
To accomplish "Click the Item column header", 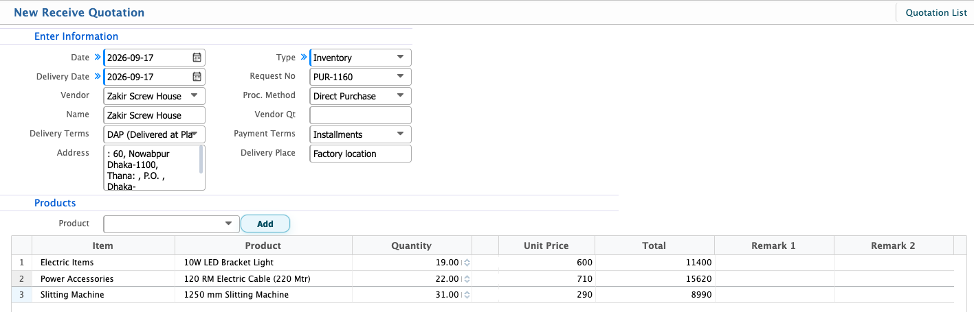I will [x=103, y=245].
